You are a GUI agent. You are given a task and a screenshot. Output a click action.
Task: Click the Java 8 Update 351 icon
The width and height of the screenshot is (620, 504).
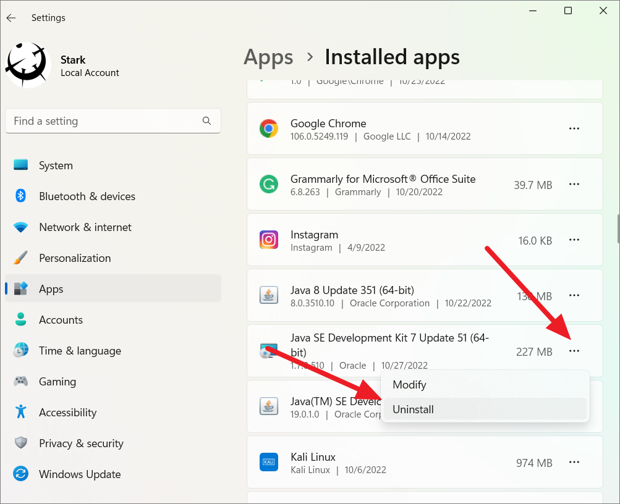269,295
